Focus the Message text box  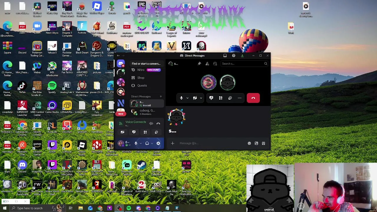[212, 143]
